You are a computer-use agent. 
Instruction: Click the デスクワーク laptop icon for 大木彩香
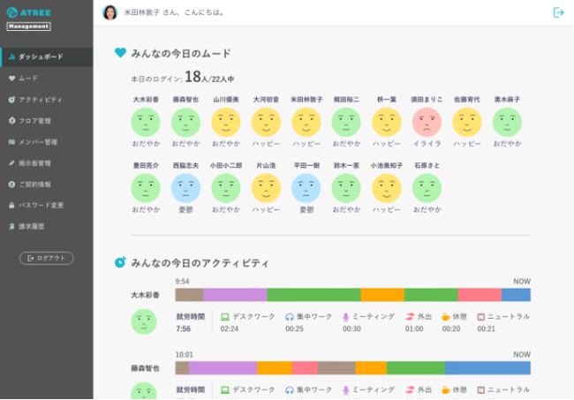click(224, 316)
